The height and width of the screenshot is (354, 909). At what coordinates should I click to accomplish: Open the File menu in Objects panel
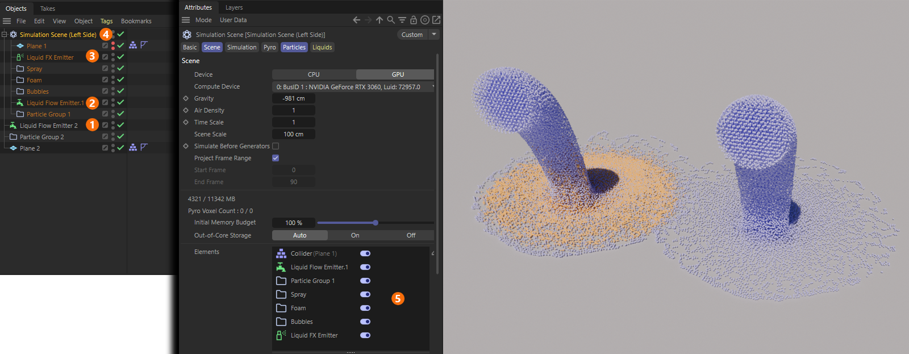coord(21,21)
